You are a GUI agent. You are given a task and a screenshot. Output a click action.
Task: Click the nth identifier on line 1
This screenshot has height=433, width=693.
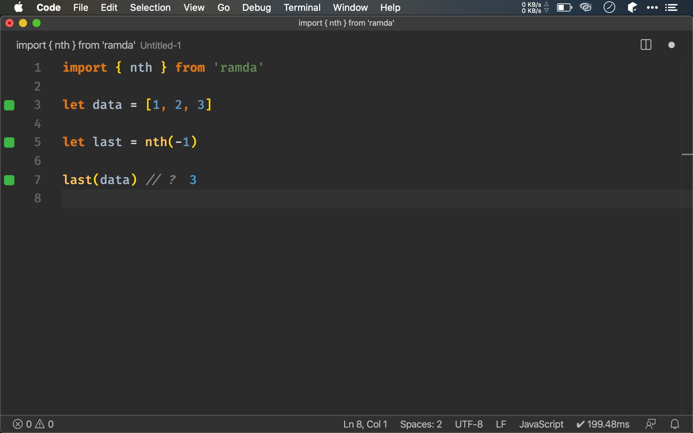pyautogui.click(x=141, y=67)
